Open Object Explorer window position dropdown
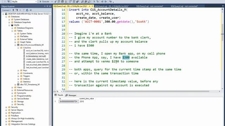Screen dimensions: 225x126 coord(45,6)
